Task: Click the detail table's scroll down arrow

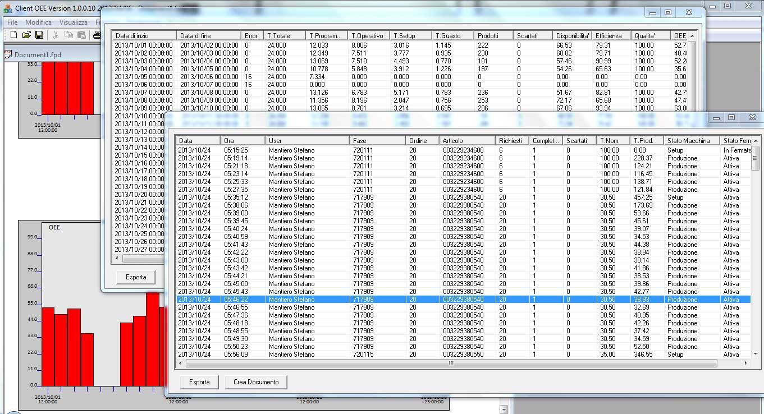Action: click(x=756, y=354)
